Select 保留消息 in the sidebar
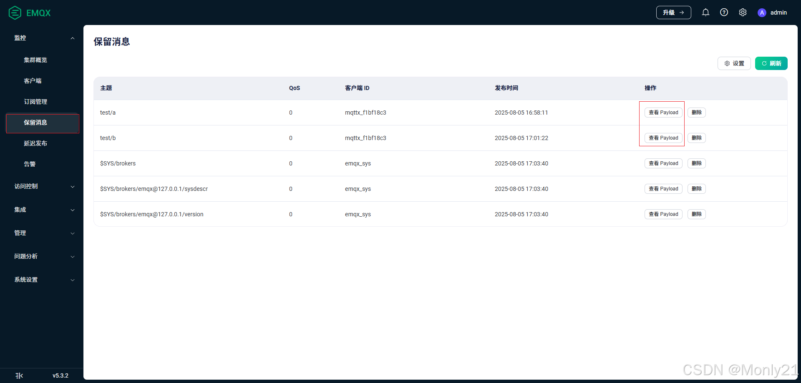The width and height of the screenshot is (801, 383). (x=42, y=123)
